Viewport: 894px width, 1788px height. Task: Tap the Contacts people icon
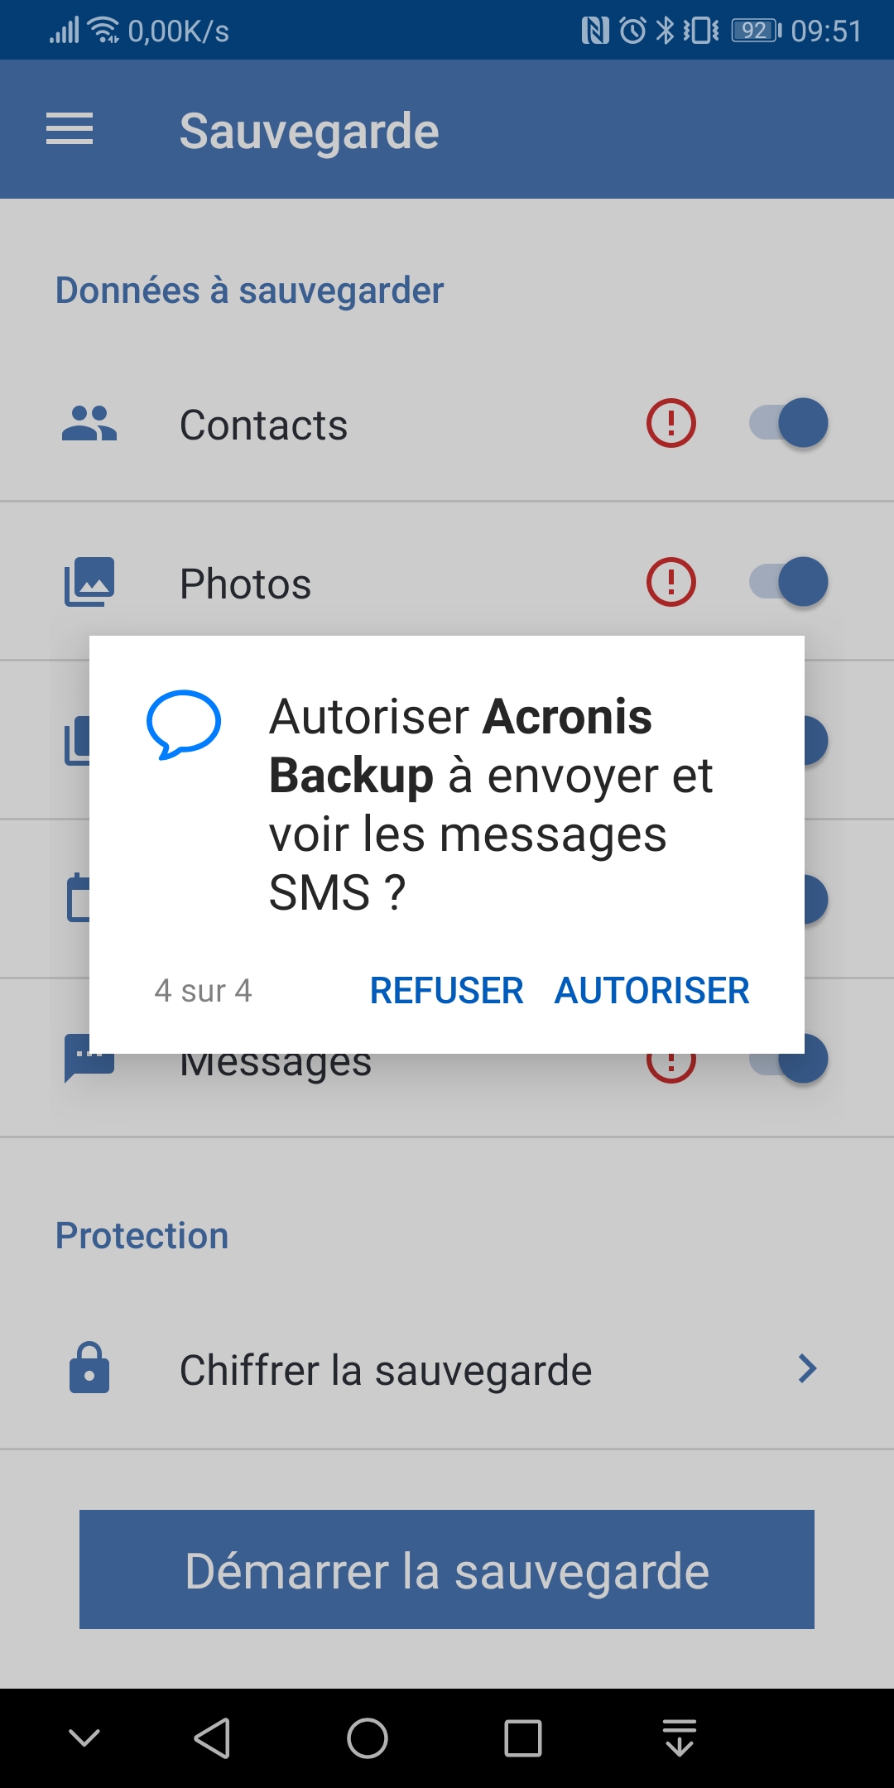pyautogui.click(x=89, y=424)
